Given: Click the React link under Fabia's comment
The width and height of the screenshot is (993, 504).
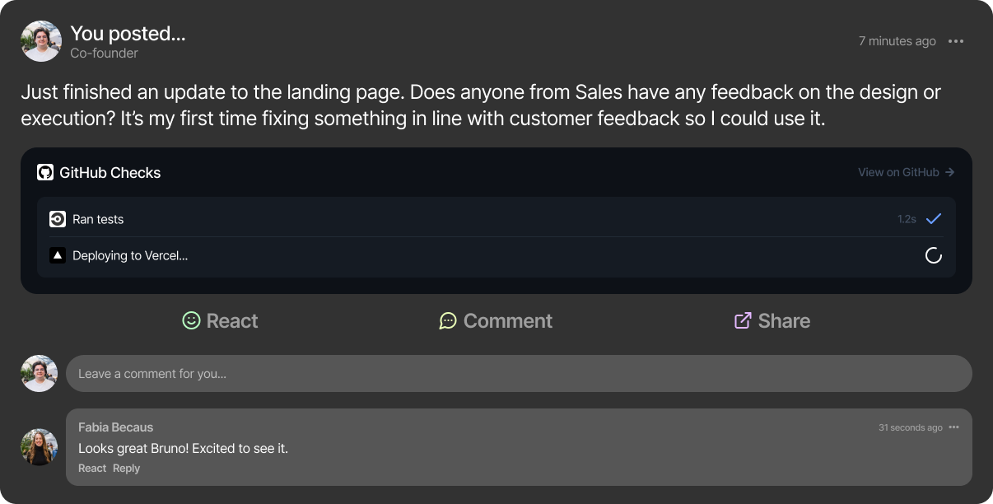Looking at the screenshot, I should (92, 468).
